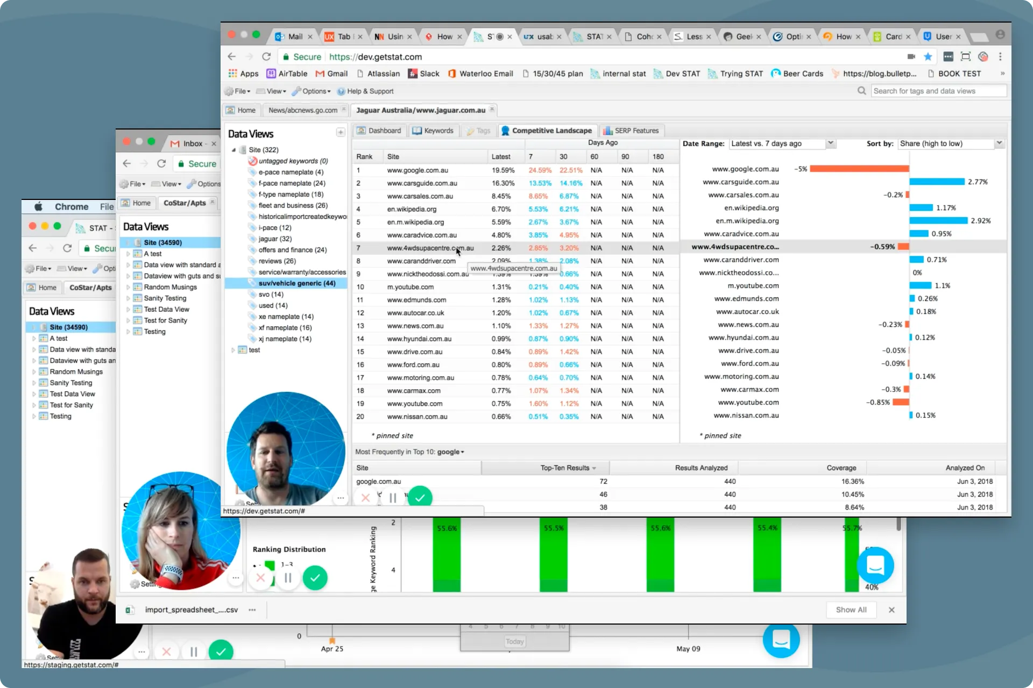Screen dimensions: 1033x688
Task: Finish the recording in the staging.getstat.com window
Action: pyautogui.click(x=221, y=651)
